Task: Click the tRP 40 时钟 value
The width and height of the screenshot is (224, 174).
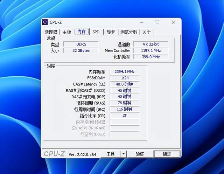Action: (125, 97)
